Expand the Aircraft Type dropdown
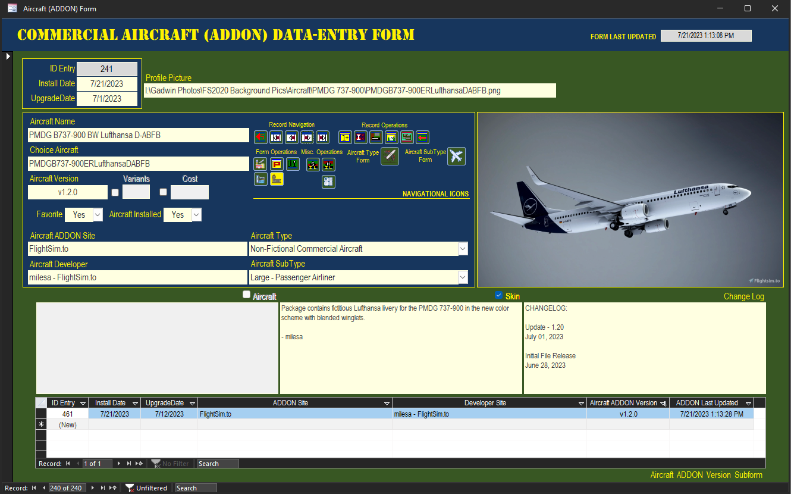 [x=463, y=249]
